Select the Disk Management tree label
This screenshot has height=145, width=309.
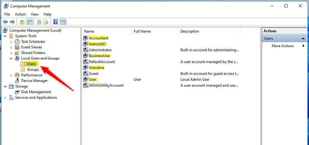(36, 92)
